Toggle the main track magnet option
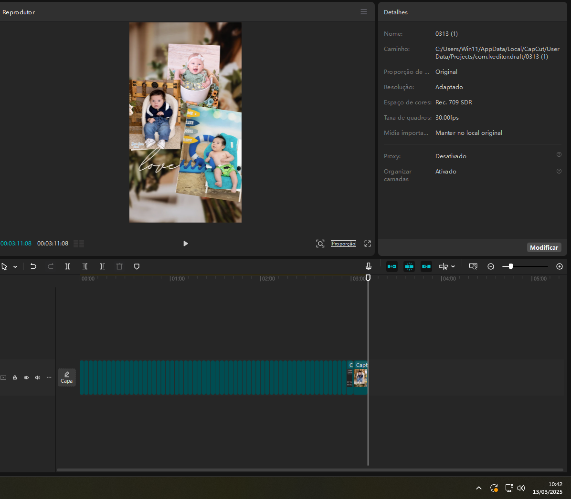571x499 pixels. (392, 266)
